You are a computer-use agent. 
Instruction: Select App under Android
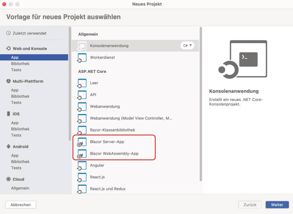pyautogui.click(x=15, y=156)
